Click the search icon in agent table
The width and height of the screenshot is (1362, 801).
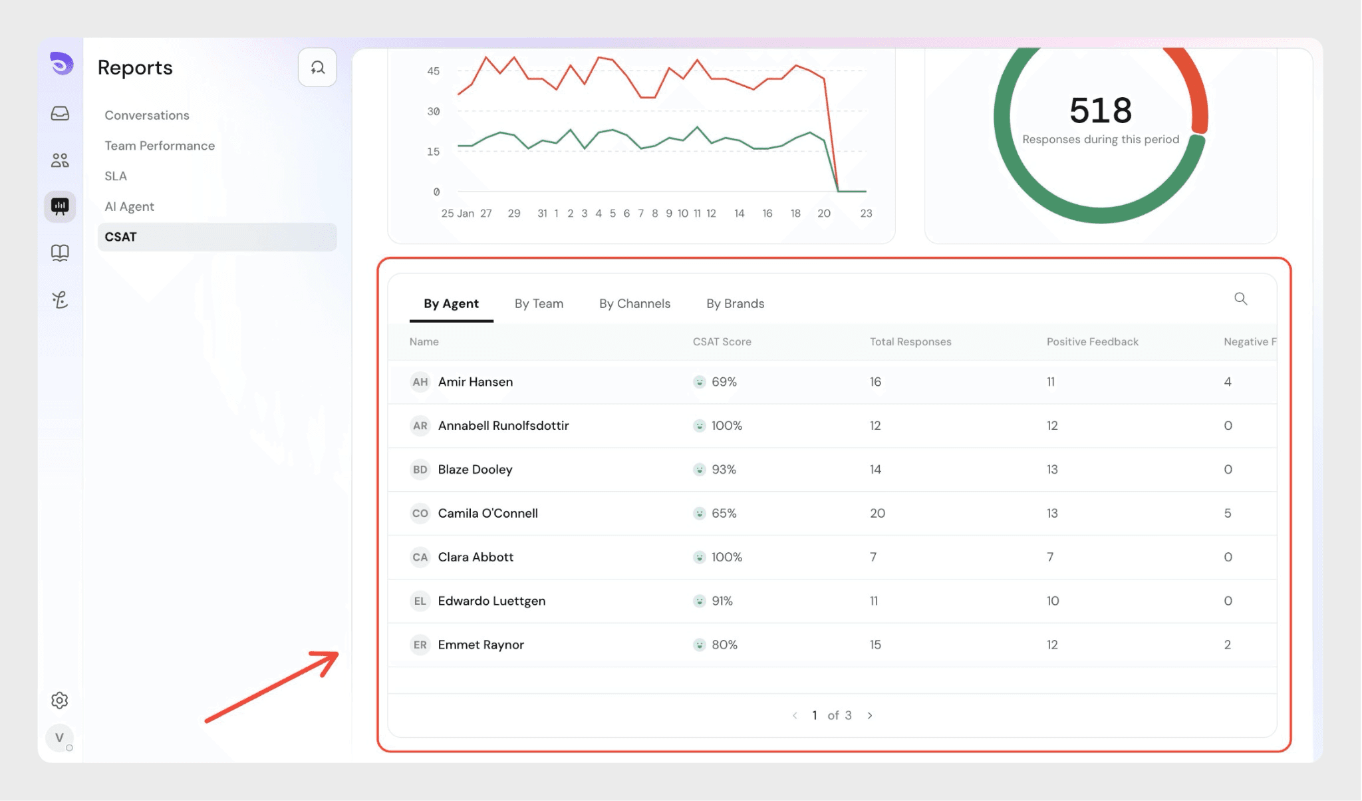(x=1240, y=299)
